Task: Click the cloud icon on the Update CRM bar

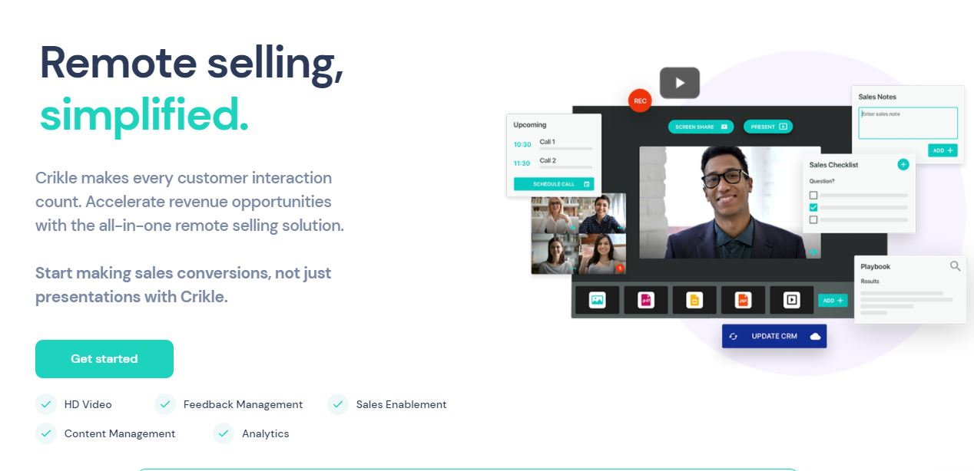Action: tap(816, 336)
